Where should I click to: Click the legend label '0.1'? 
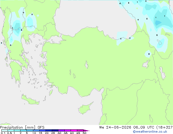(x=3, y=133)
